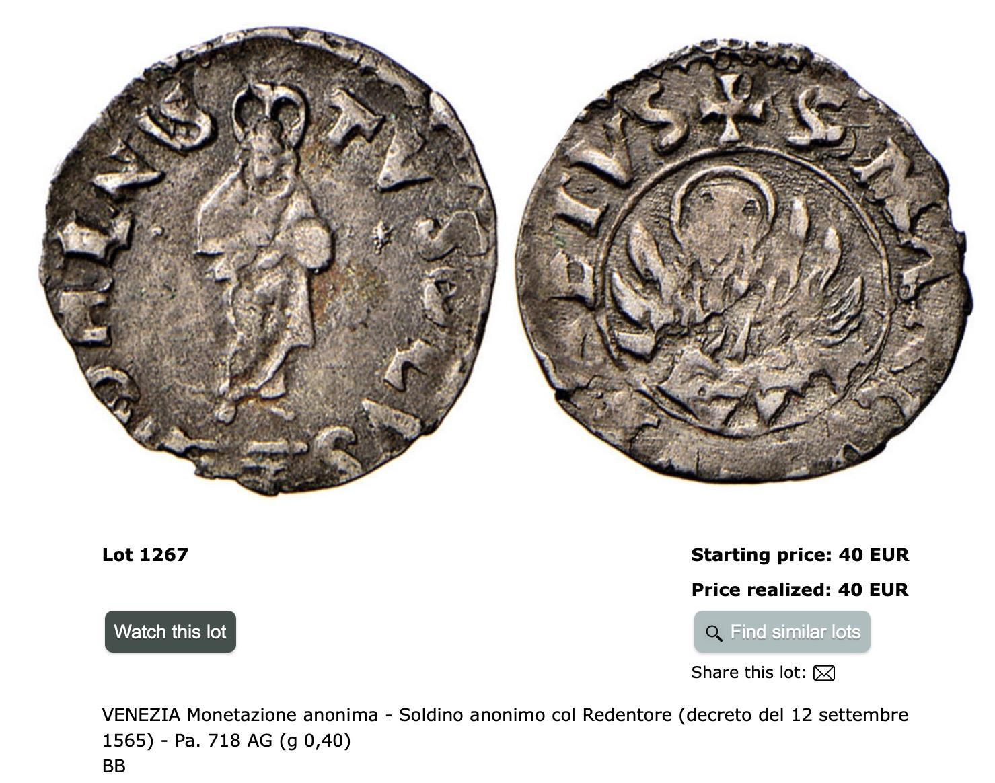The height and width of the screenshot is (783, 995).
Task: Open Find similar lots
Action: [x=782, y=632]
